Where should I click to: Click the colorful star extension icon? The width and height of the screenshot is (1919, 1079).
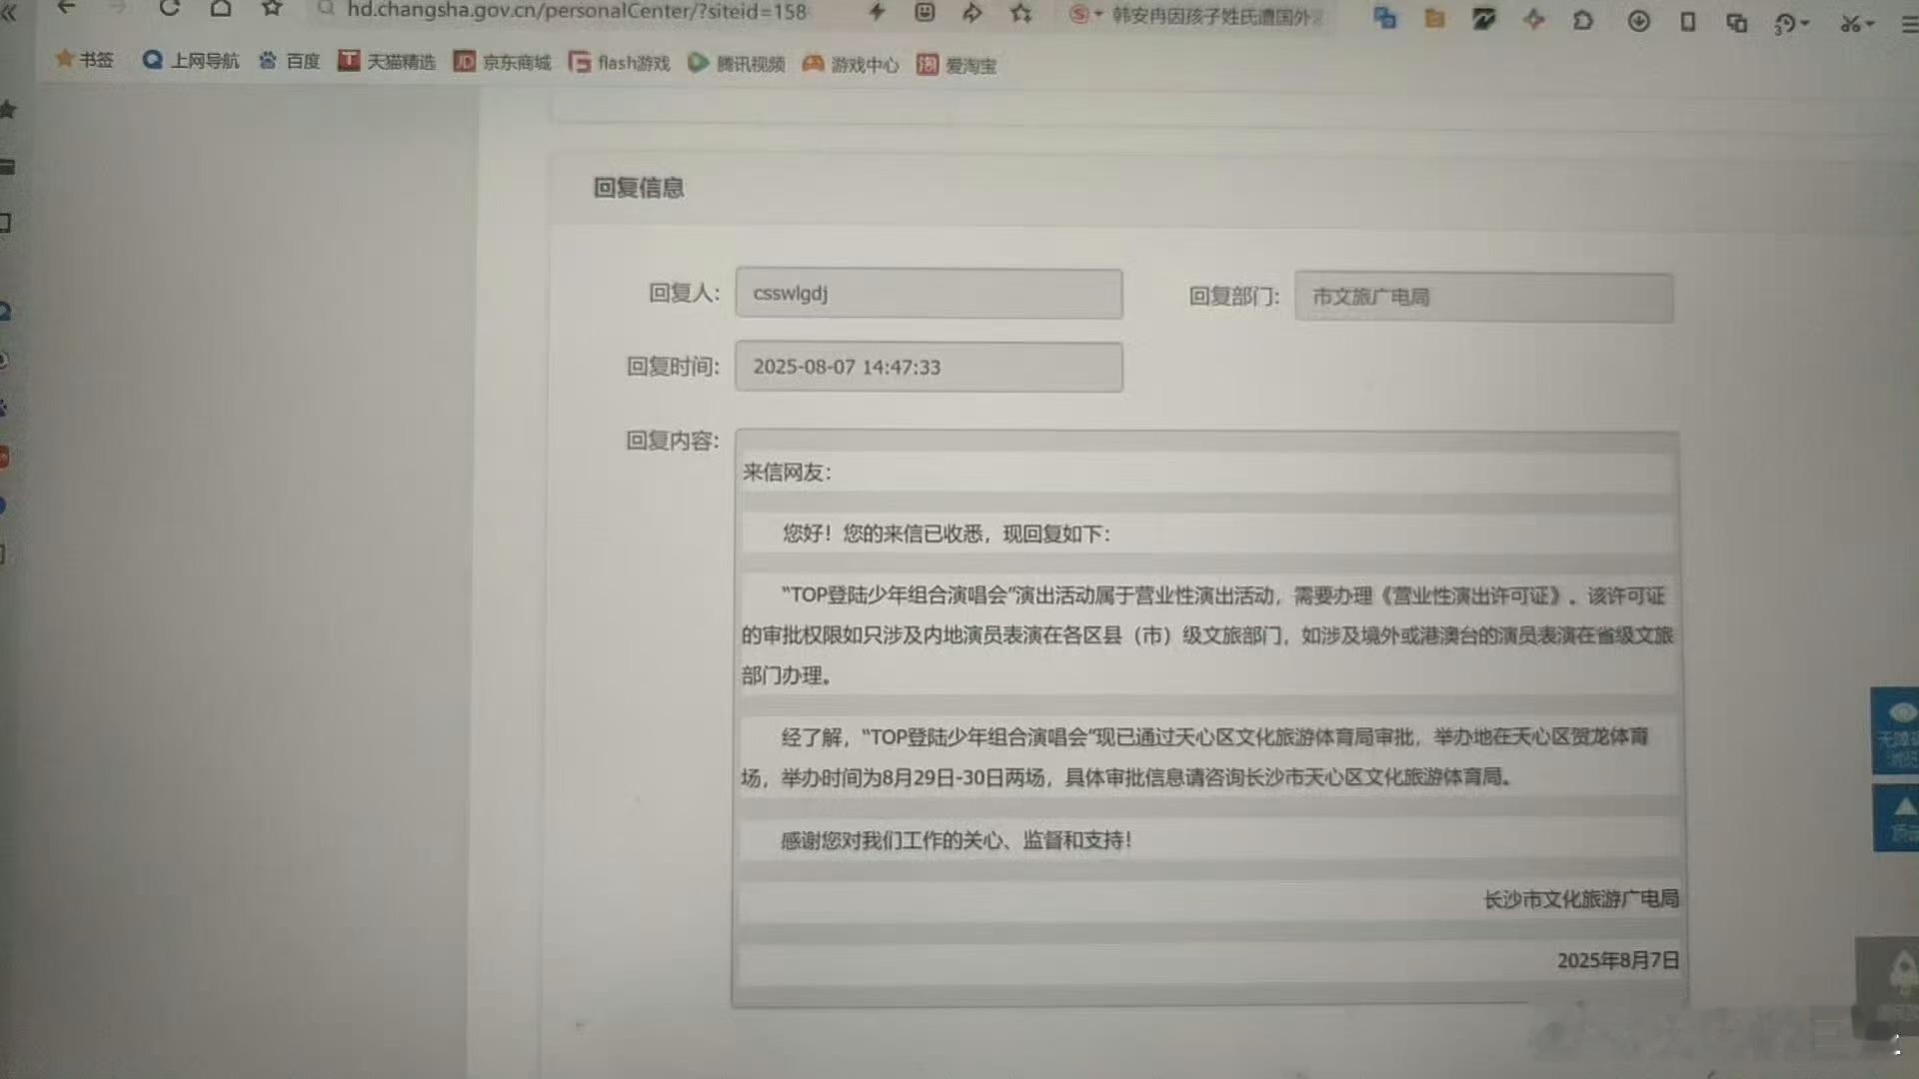pyautogui.click(x=1533, y=19)
